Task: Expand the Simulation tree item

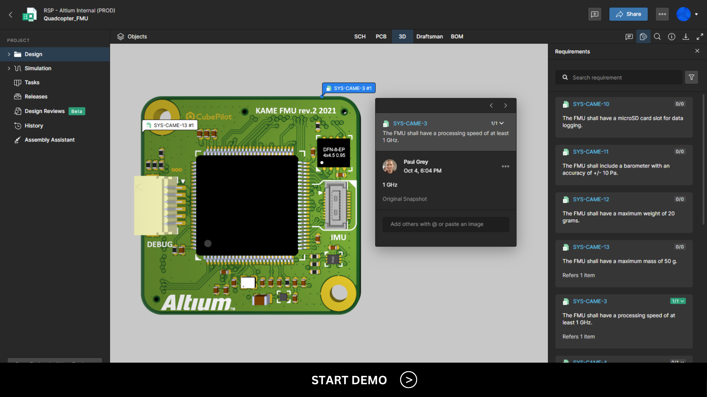Action: point(9,69)
